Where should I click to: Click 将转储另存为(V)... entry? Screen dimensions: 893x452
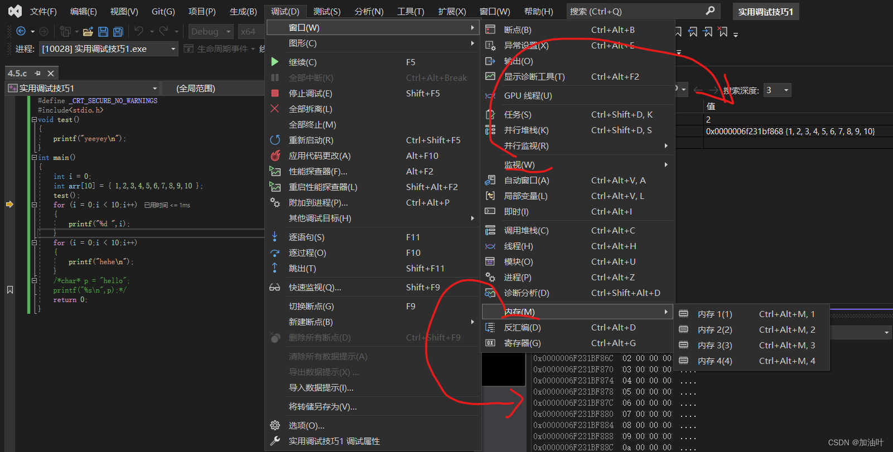pos(373,406)
